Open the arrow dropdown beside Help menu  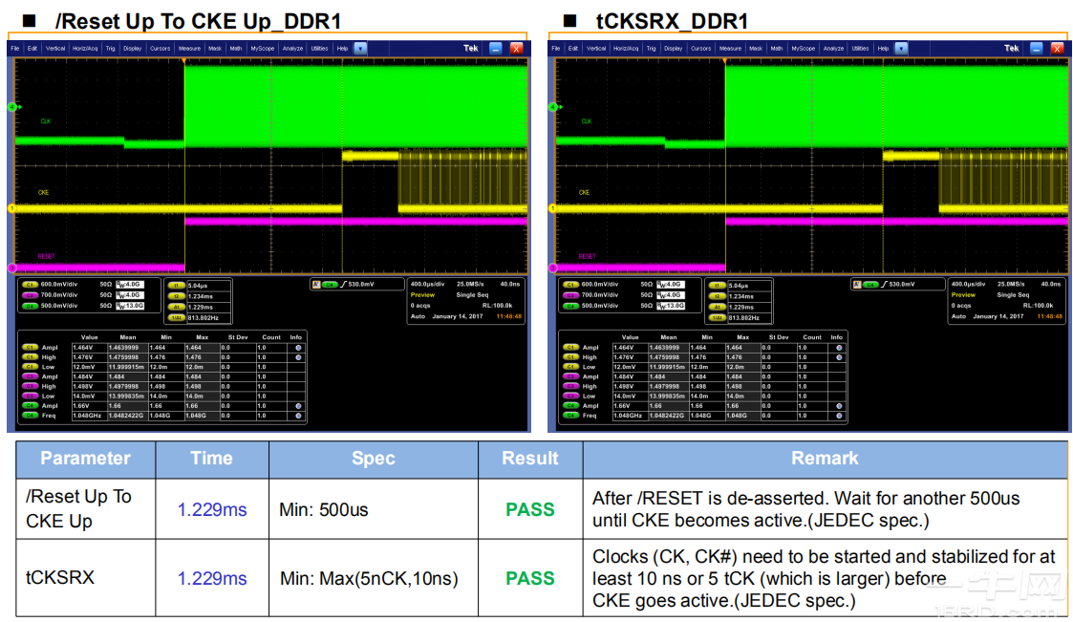click(x=358, y=46)
